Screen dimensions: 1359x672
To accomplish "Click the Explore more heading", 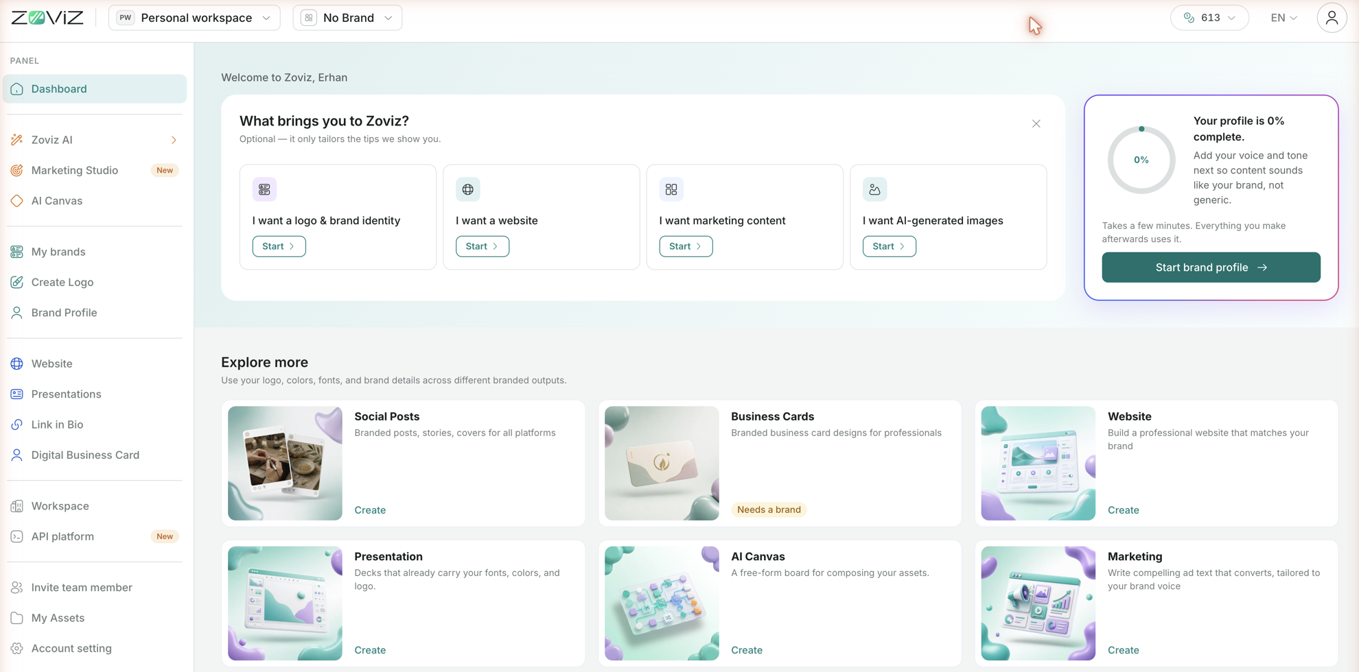I will tap(264, 362).
